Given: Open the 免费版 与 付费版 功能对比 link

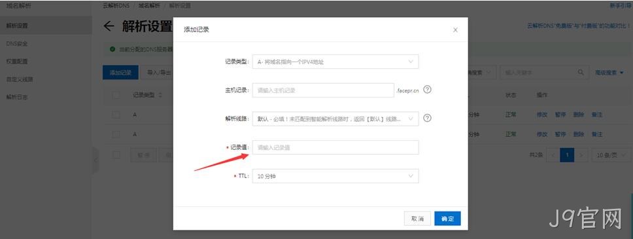Looking at the screenshot, I should (x=579, y=26).
